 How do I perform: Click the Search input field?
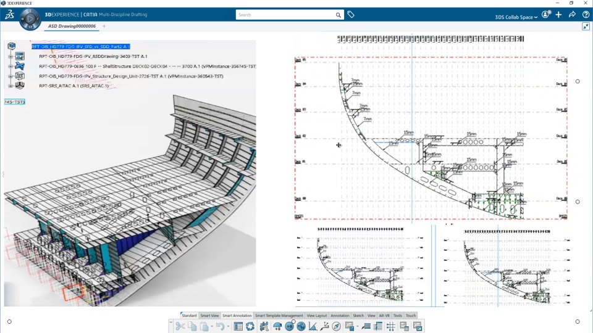coord(285,15)
